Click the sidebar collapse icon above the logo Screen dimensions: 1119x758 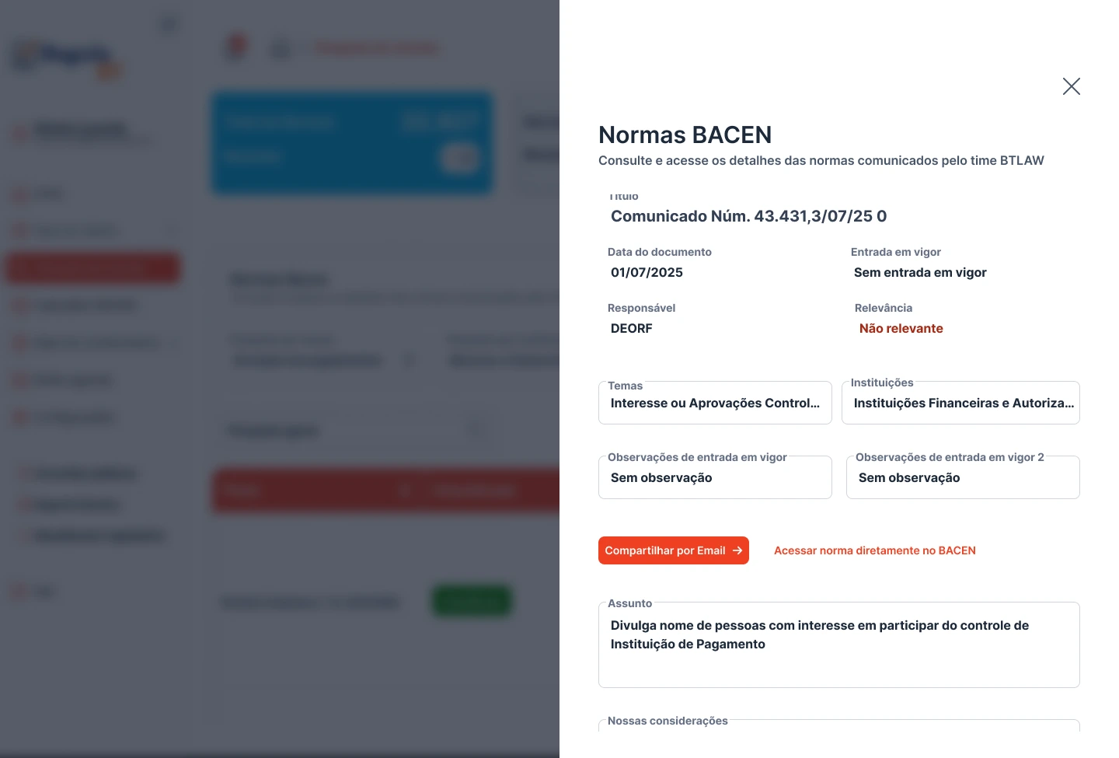pos(169,25)
